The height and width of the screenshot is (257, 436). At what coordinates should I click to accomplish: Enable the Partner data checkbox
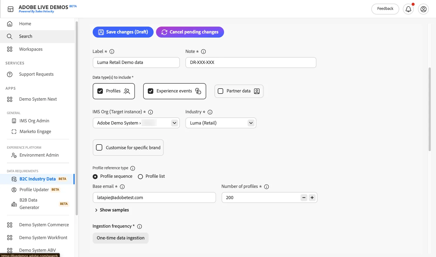220,91
